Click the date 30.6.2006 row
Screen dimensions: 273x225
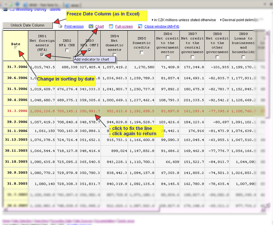point(17,78)
